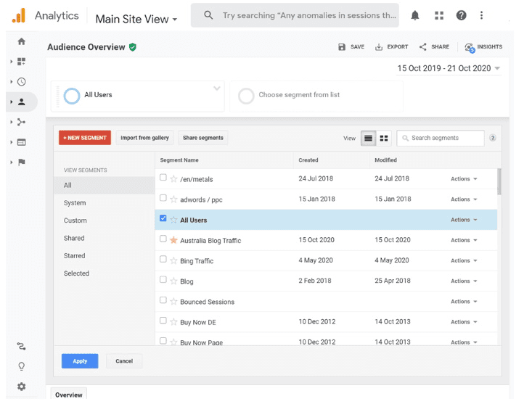The height and width of the screenshot is (404, 524).
Task: Open the Main Site View dropdown
Action: 136,19
